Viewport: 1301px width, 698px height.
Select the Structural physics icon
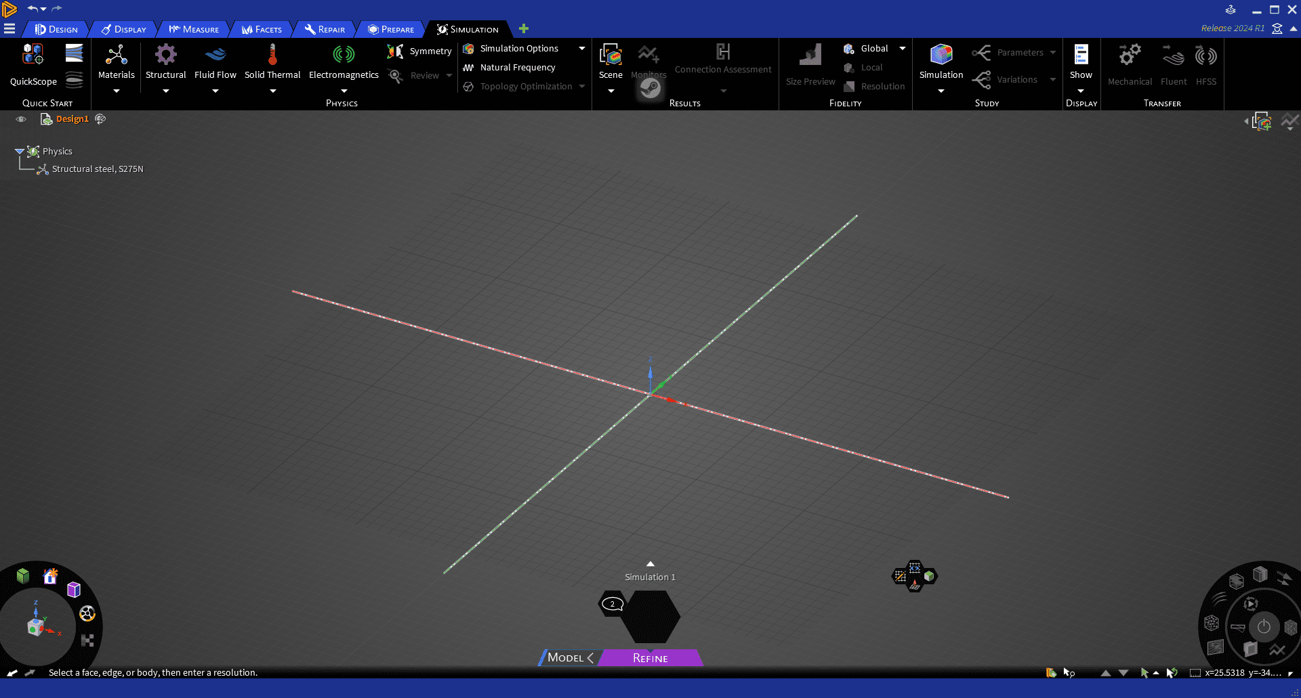pyautogui.click(x=165, y=56)
